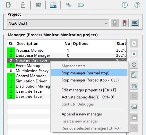
Task: Click the info circle icon
Action: tap(125, 5)
